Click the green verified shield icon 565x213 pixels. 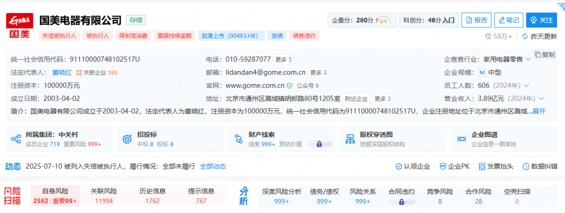289,86
